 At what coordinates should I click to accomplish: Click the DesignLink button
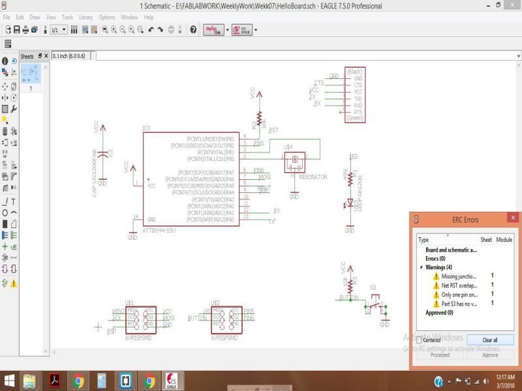coord(214,29)
